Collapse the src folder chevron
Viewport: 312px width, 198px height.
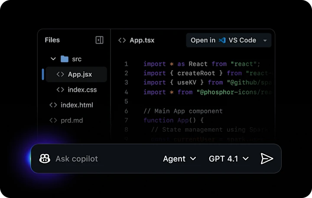point(53,59)
